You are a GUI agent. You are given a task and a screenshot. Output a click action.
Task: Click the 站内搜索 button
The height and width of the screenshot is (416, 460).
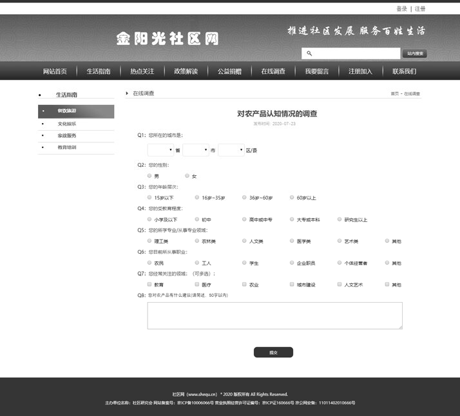(x=414, y=53)
